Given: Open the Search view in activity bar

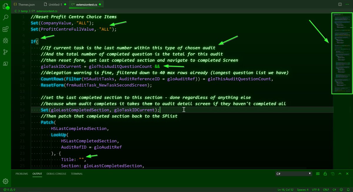Looking at the screenshot, I should pyautogui.click(x=5, y=18).
